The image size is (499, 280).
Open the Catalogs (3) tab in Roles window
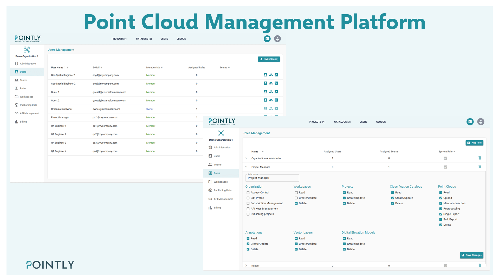[342, 122]
